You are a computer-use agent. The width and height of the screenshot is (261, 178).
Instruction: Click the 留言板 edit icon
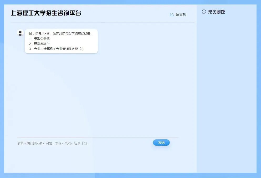click(172, 14)
